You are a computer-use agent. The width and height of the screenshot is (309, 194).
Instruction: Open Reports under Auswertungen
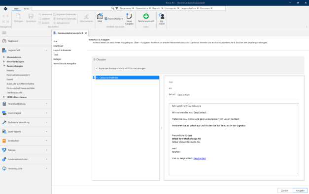(x=10, y=71)
